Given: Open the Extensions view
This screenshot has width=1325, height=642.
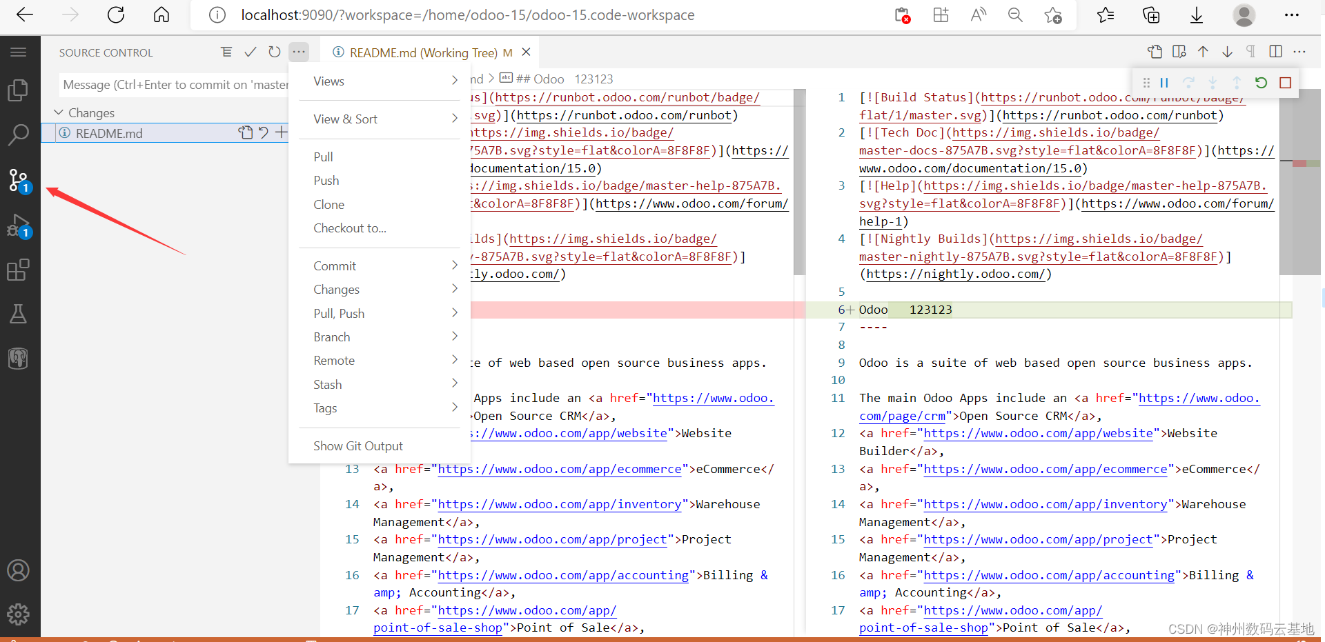Looking at the screenshot, I should tap(19, 270).
